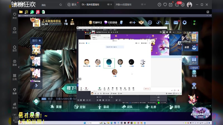Select highlighted teal avatar participant in meeting
This screenshot has width=223, height=125.
click(109, 63)
